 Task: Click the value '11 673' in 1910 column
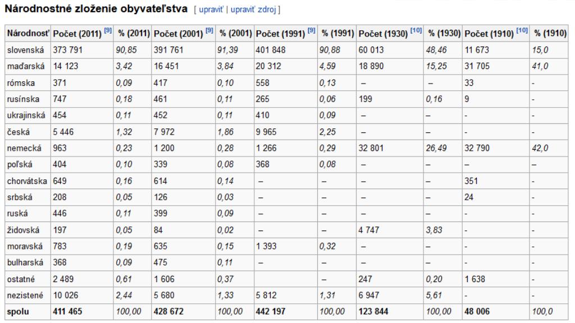(x=477, y=50)
